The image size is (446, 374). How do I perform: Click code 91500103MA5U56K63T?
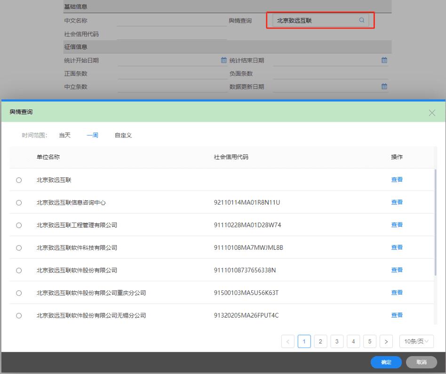point(246,293)
